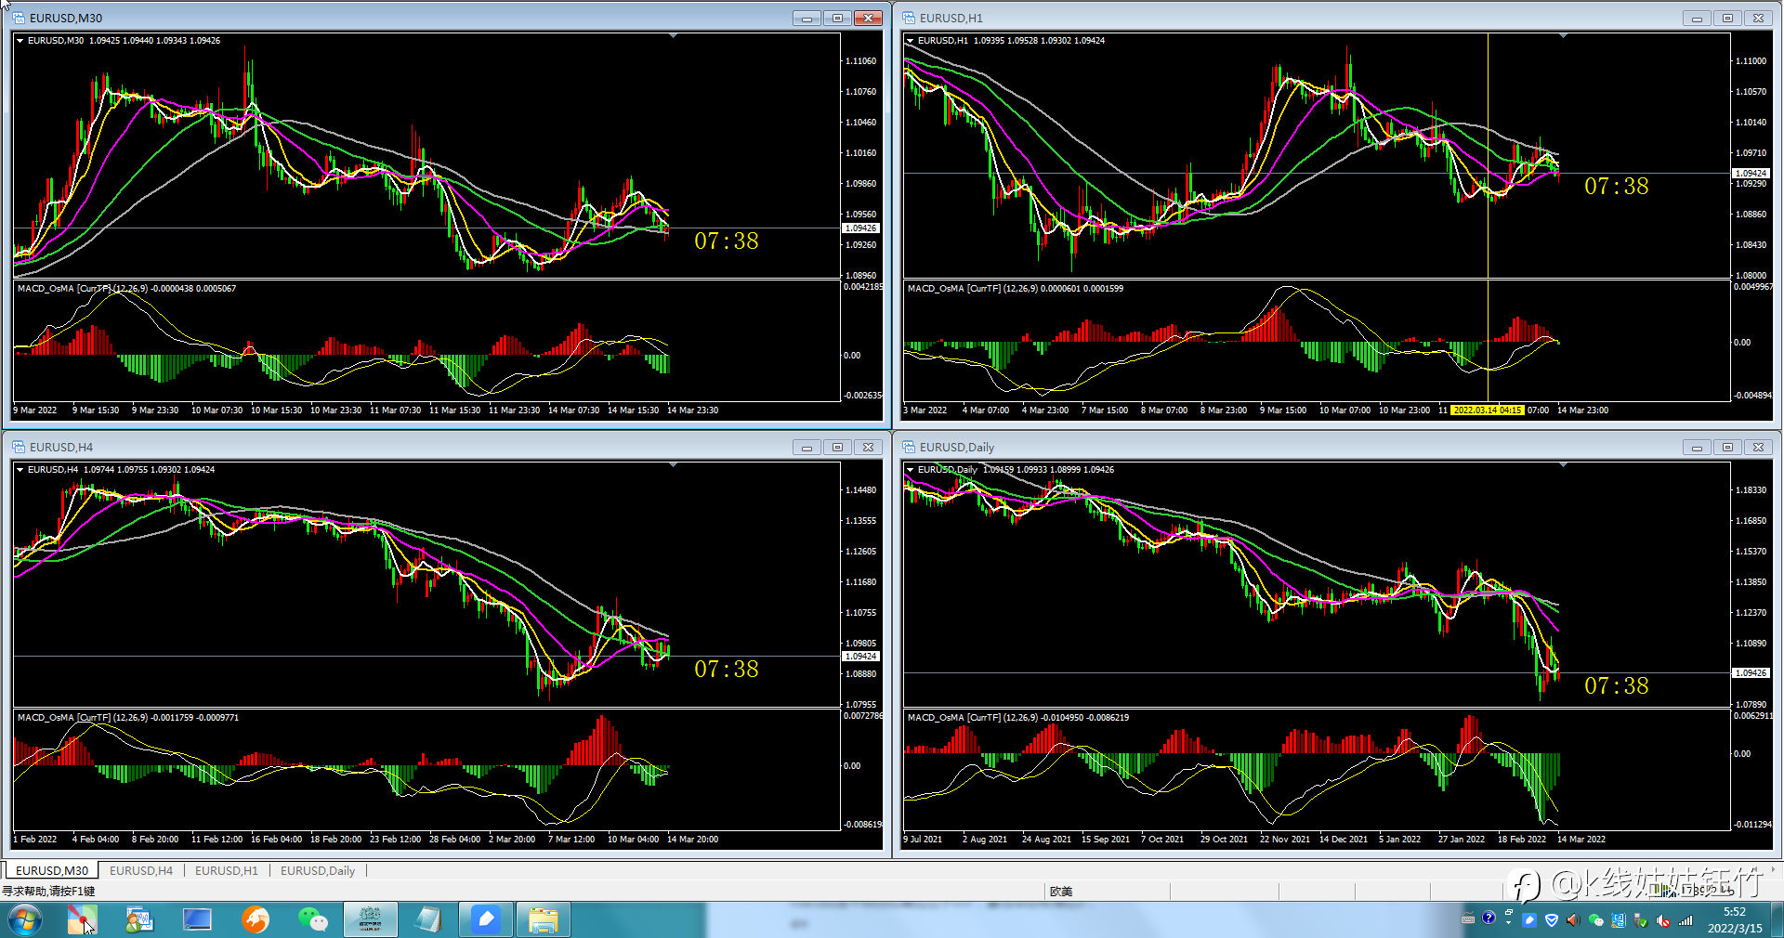This screenshot has height=938, width=1784.
Task: Click the taskbar clock showing 5:52
Action: (1734, 919)
